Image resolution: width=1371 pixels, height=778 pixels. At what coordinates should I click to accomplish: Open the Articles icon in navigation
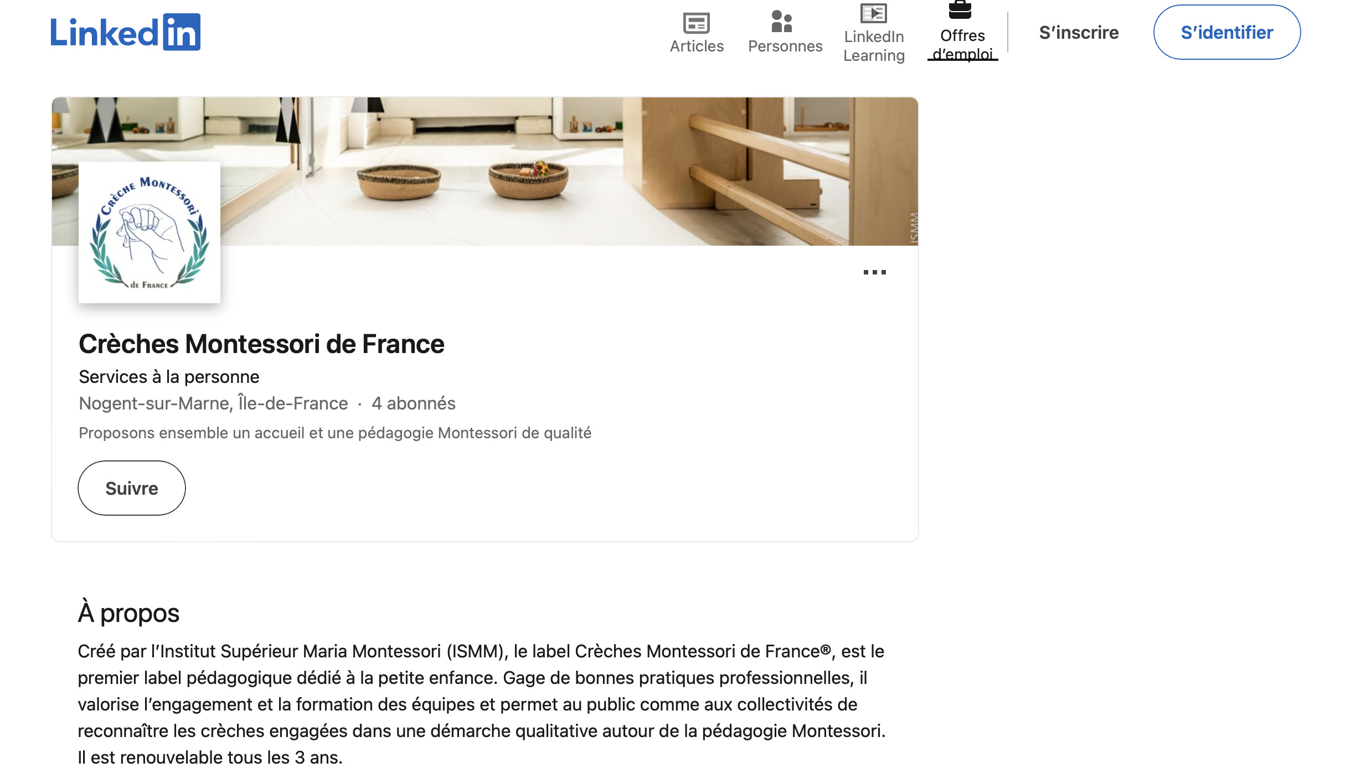click(x=697, y=23)
